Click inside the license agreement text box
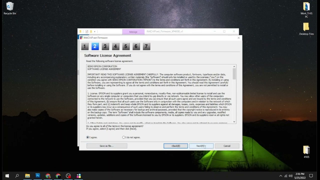The height and width of the screenshot is (180, 320). pos(159,94)
